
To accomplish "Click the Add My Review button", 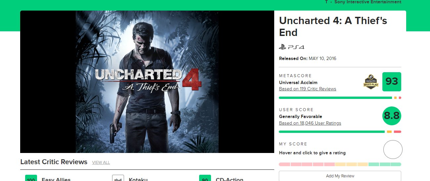I will point(340,176).
